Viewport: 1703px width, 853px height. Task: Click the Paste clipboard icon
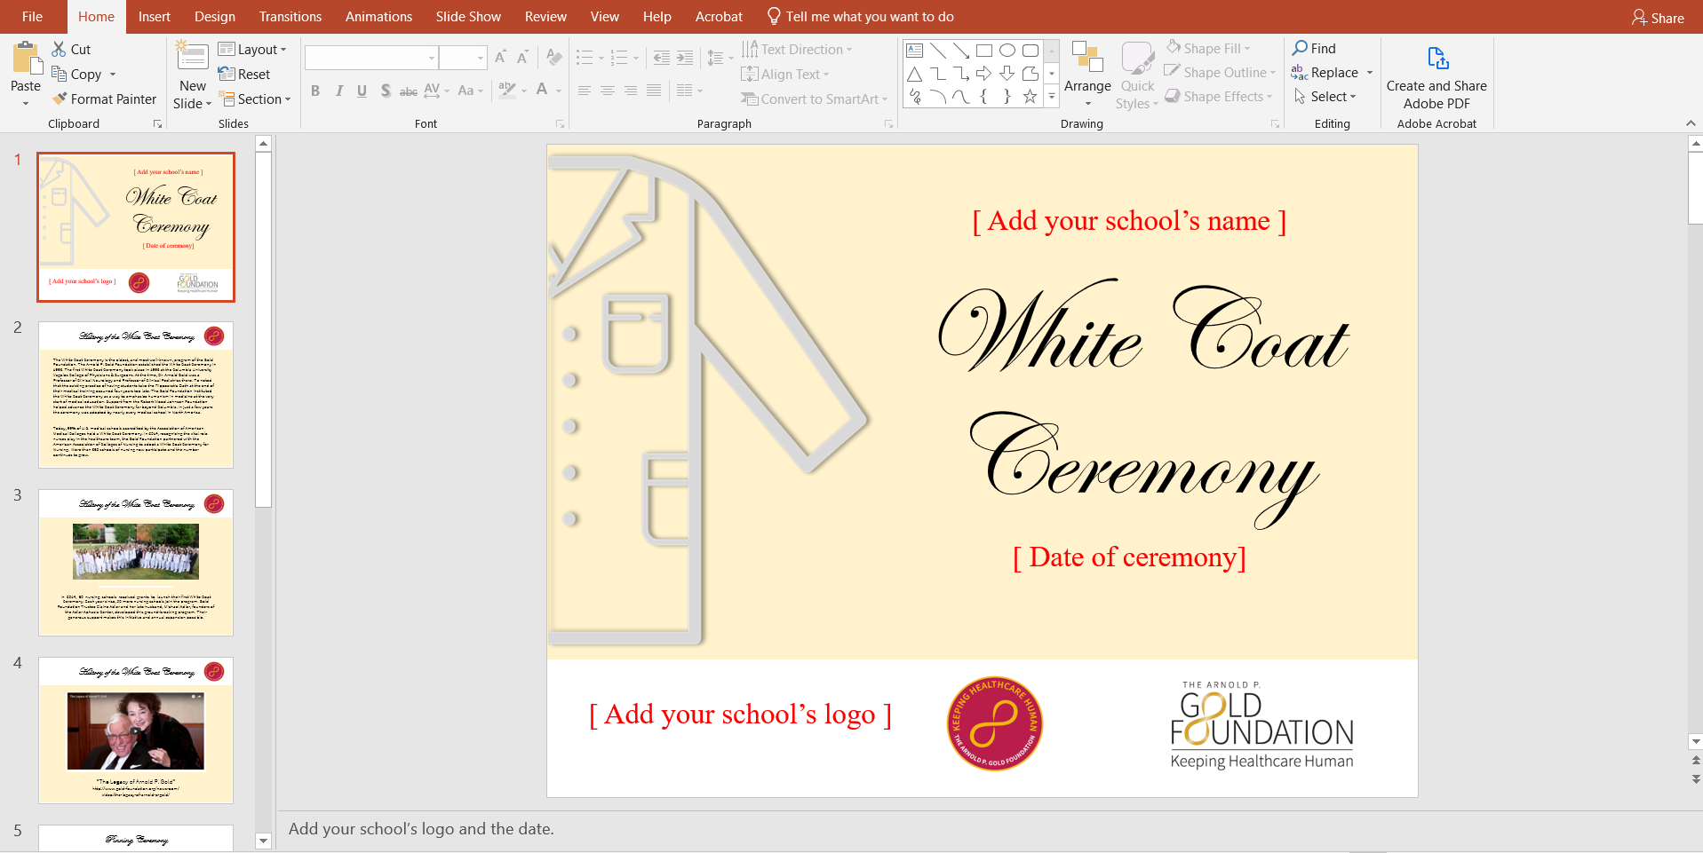(x=26, y=59)
